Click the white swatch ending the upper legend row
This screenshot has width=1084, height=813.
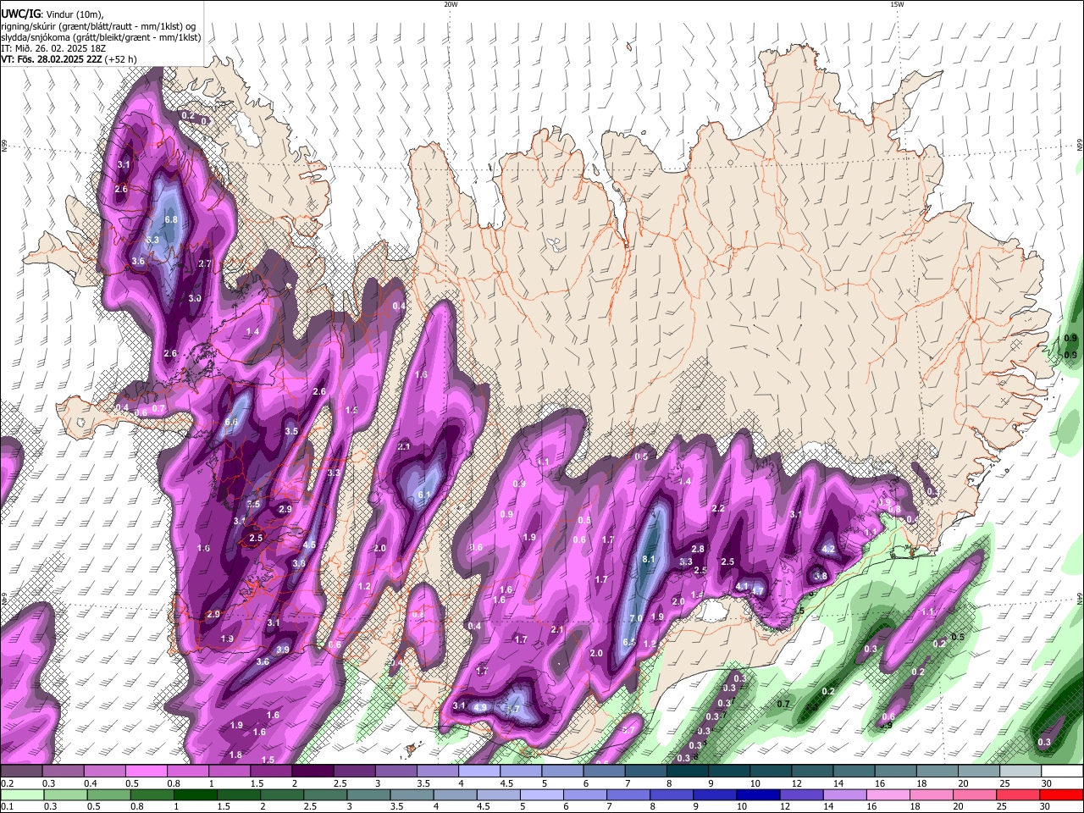coord(1061,772)
